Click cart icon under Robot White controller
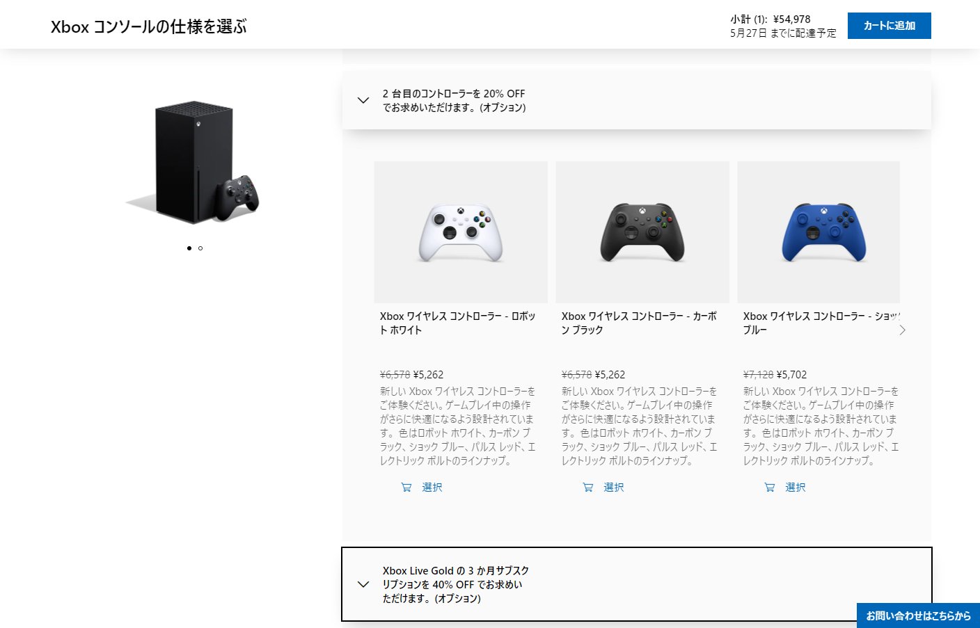The height and width of the screenshot is (628, 980). pos(406,488)
